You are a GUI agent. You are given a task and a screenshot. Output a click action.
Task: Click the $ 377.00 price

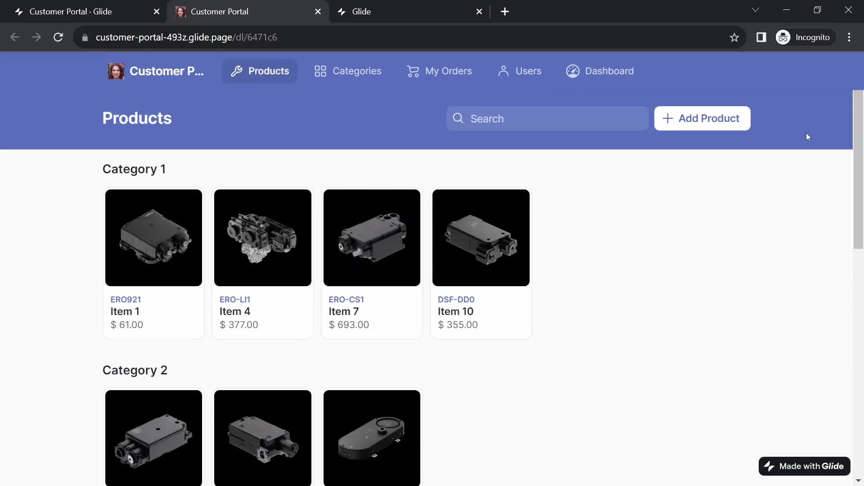click(239, 324)
